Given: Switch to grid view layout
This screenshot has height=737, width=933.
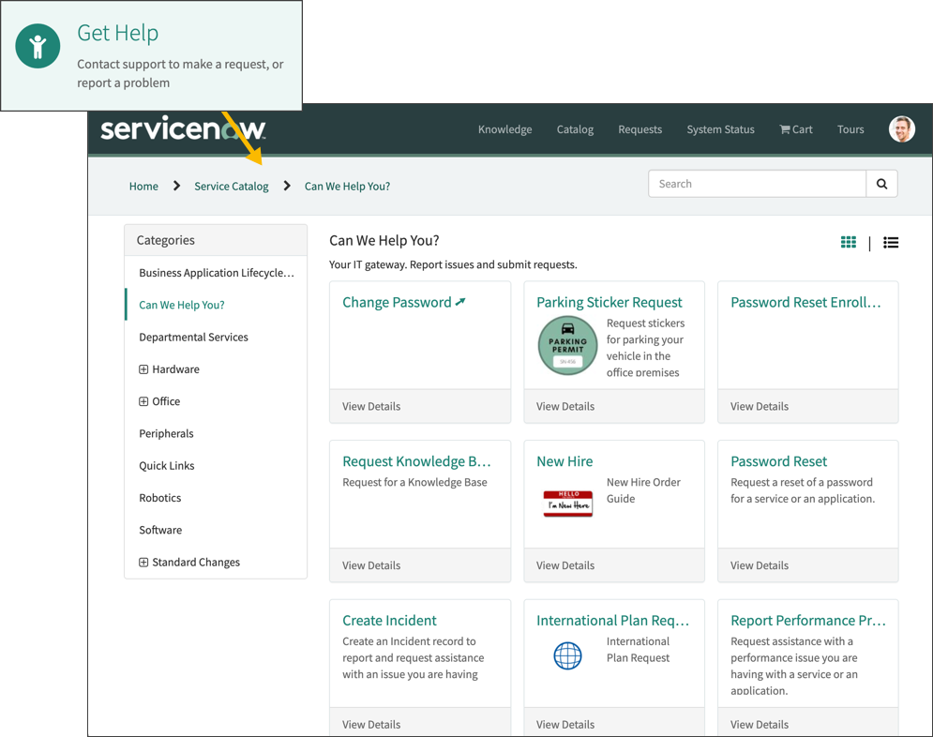Looking at the screenshot, I should 848,242.
